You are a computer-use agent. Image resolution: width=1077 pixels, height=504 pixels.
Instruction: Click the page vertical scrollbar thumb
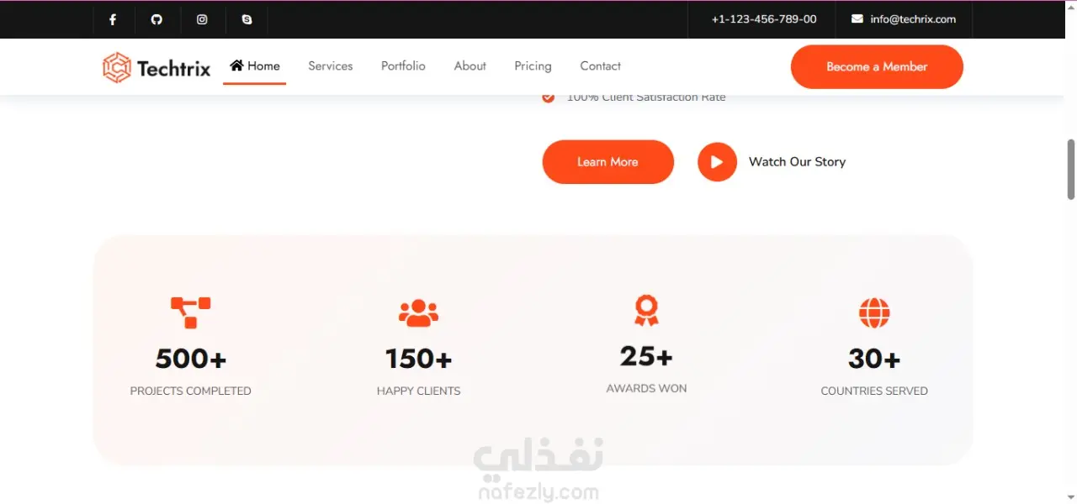point(1071,169)
